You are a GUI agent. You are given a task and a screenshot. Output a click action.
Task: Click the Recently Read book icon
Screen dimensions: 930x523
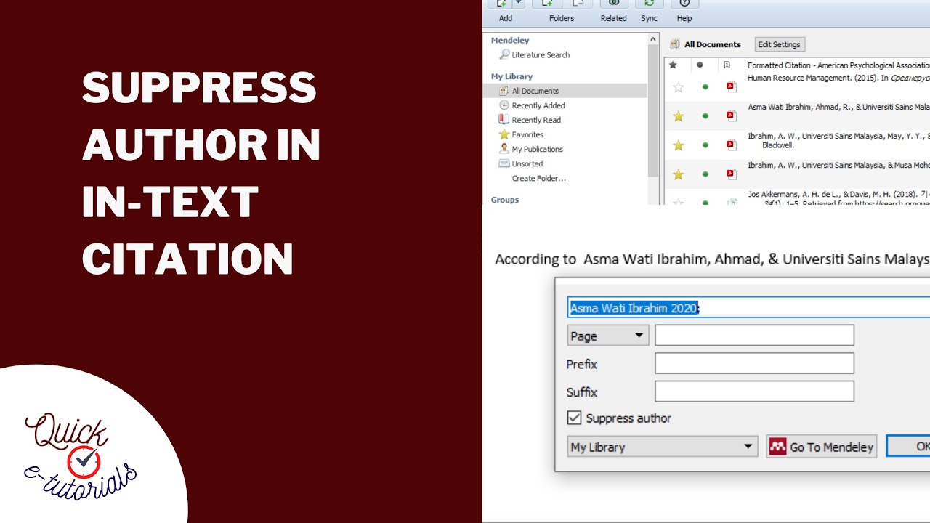click(504, 120)
